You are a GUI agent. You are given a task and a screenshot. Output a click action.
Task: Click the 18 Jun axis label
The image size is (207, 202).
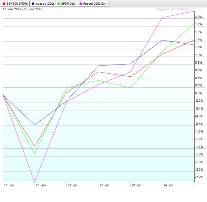pyautogui.click(x=41, y=185)
